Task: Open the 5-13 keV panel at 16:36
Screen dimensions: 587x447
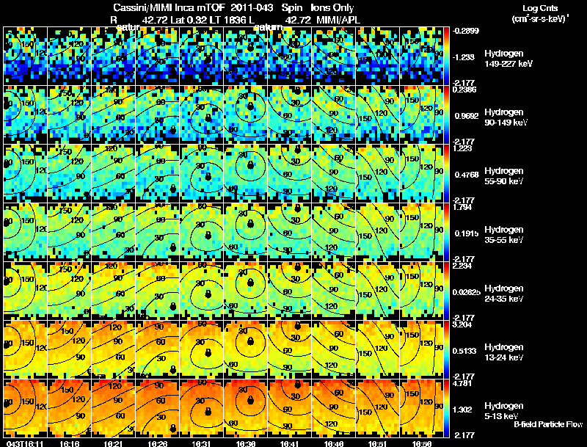Action: [x=246, y=408]
